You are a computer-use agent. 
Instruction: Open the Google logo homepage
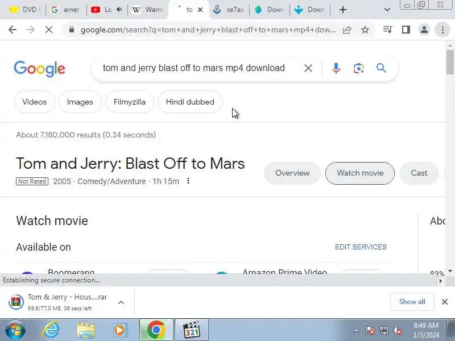39,69
